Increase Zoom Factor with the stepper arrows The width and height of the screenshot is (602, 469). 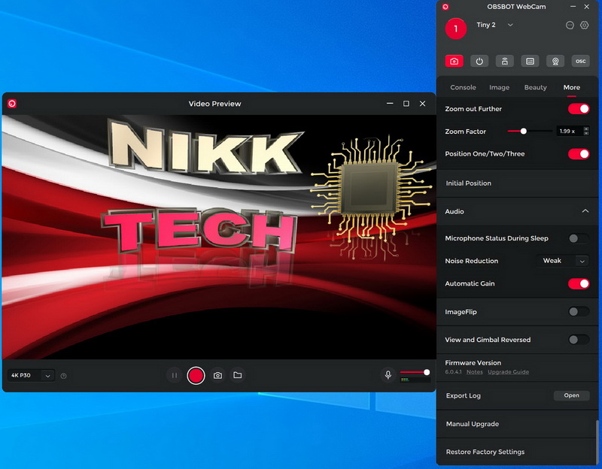click(x=586, y=129)
